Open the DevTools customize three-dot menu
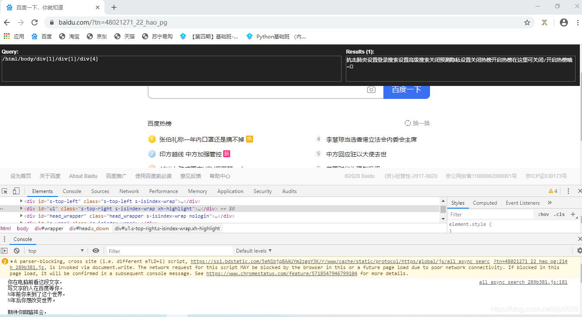Screen dimensions: 582x317 coord(569,191)
